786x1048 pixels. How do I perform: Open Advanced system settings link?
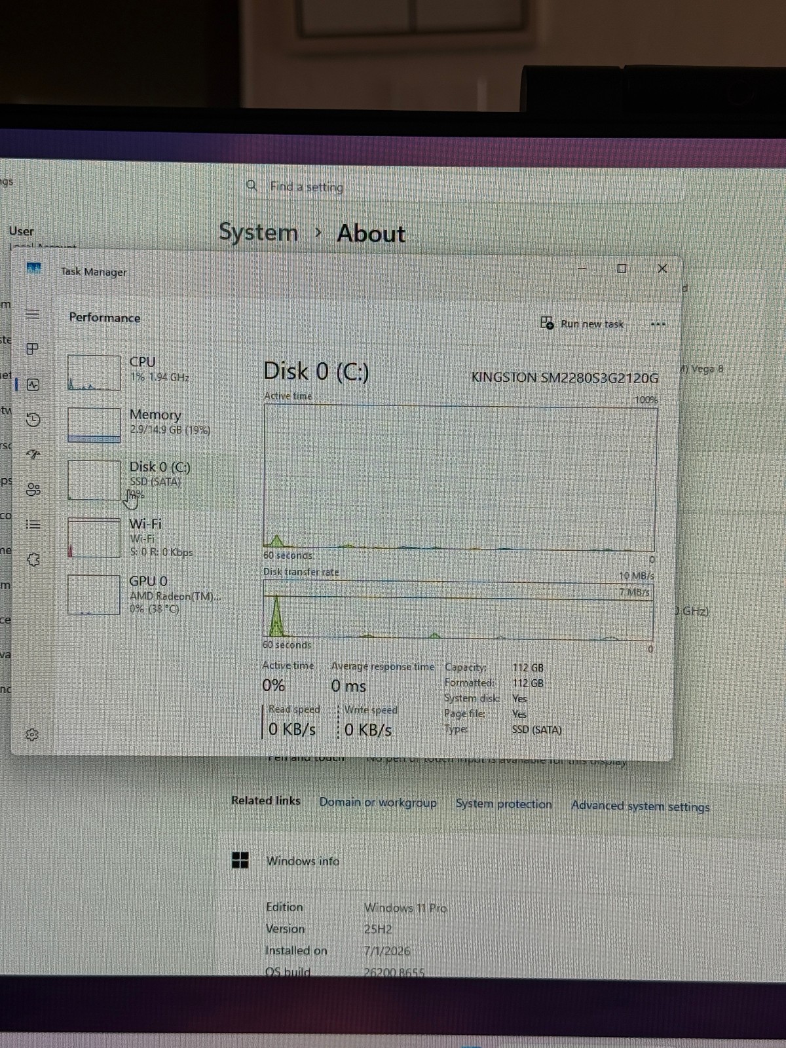640,806
